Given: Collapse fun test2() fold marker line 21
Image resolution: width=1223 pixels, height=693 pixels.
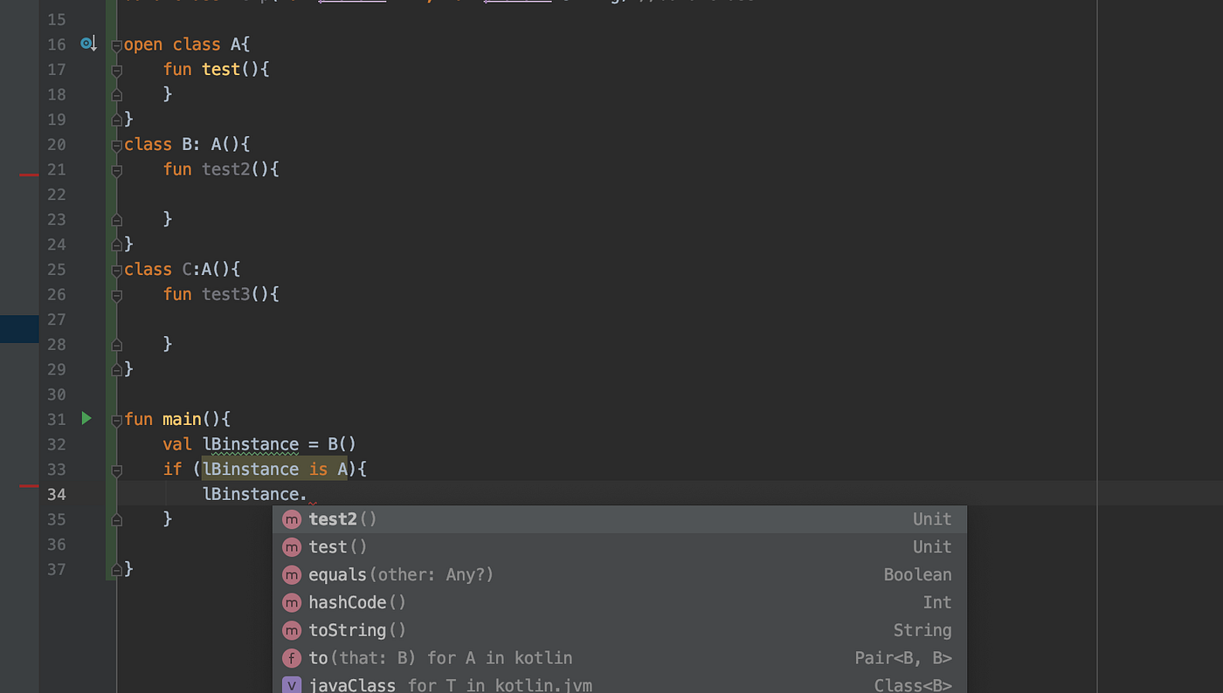Looking at the screenshot, I should (x=116, y=170).
